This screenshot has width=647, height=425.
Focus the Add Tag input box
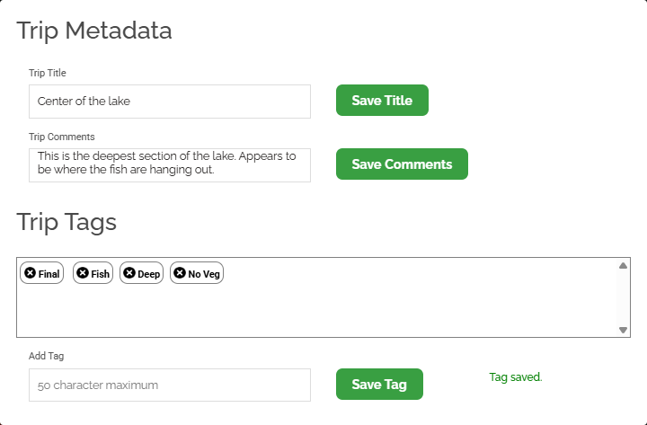point(170,385)
